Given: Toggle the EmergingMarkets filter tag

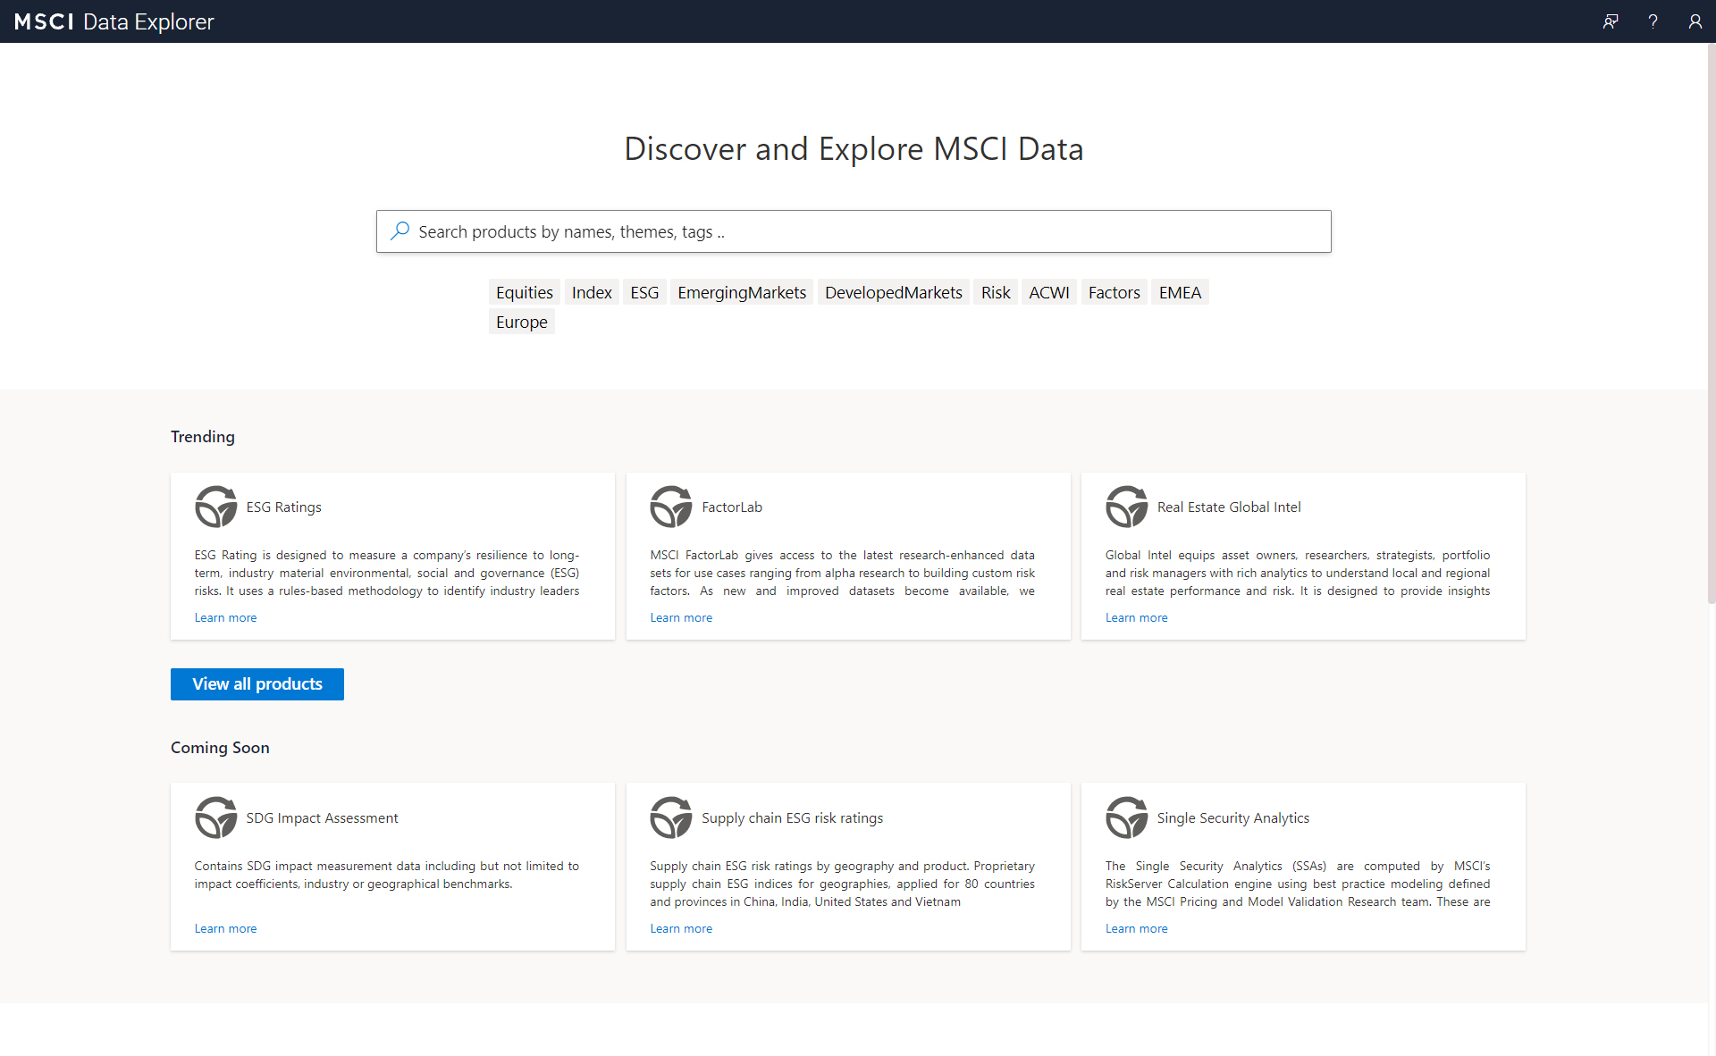Looking at the screenshot, I should coord(742,291).
